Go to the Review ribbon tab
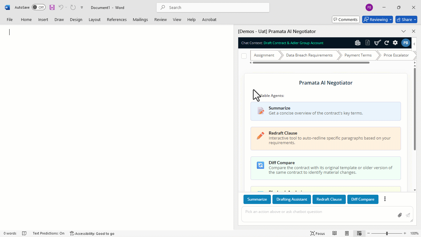421x237 pixels. [x=161, y=19]
